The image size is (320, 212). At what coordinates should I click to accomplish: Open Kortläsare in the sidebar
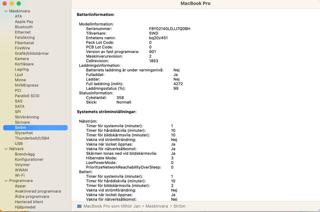pos(24,64)
